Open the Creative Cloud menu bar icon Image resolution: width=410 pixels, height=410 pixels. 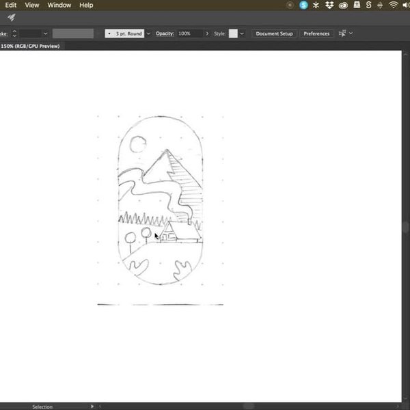(343, 5)
